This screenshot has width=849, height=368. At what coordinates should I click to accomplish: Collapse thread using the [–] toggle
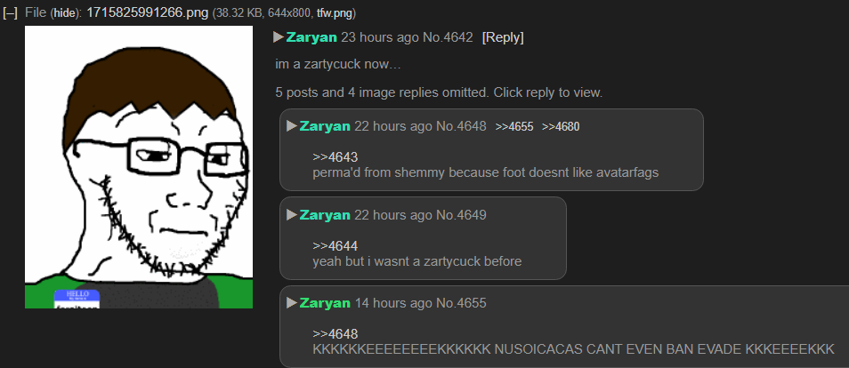pyautogui.click(x=11, y=13)
